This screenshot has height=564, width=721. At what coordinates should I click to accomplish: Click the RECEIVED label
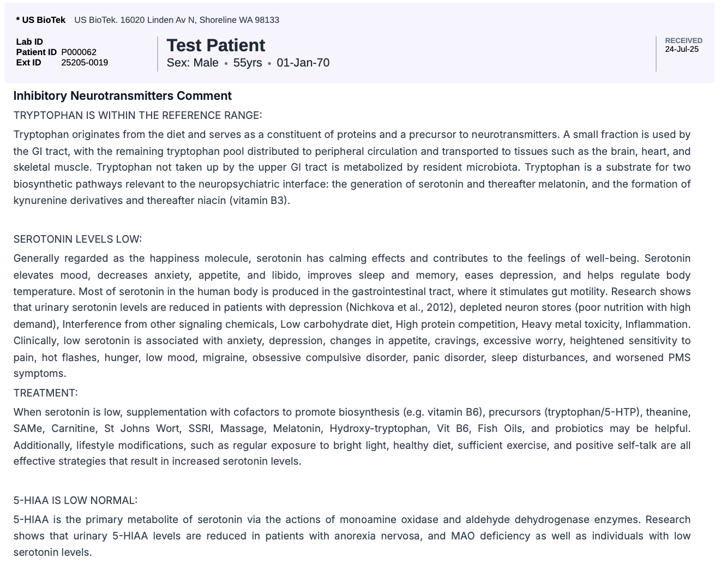tap(683, 40)
